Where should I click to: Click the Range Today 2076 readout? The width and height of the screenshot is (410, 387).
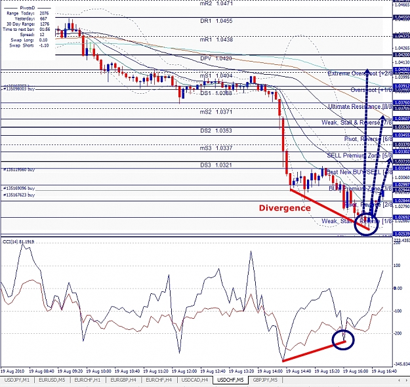(28, 13)
